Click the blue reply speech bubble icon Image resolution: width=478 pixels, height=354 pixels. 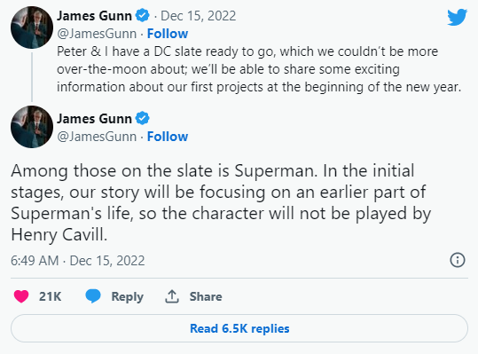pyautogui.click(x=93, y=296)
